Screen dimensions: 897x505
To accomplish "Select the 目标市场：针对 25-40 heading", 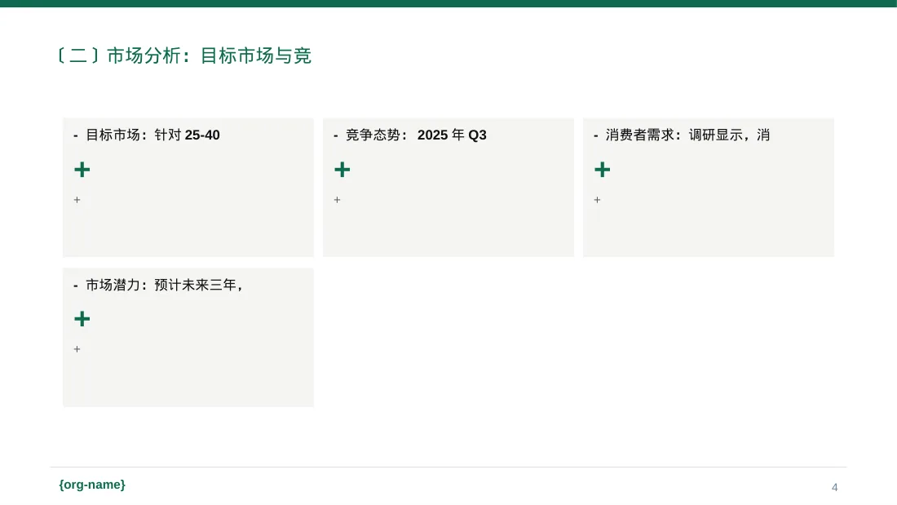I will click(x=147, y=135).
